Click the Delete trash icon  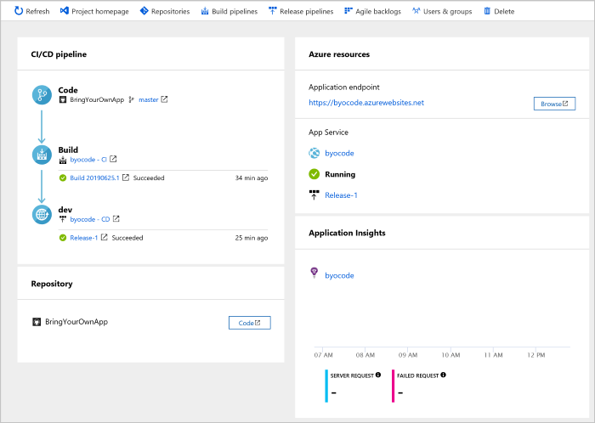[487, 11]
